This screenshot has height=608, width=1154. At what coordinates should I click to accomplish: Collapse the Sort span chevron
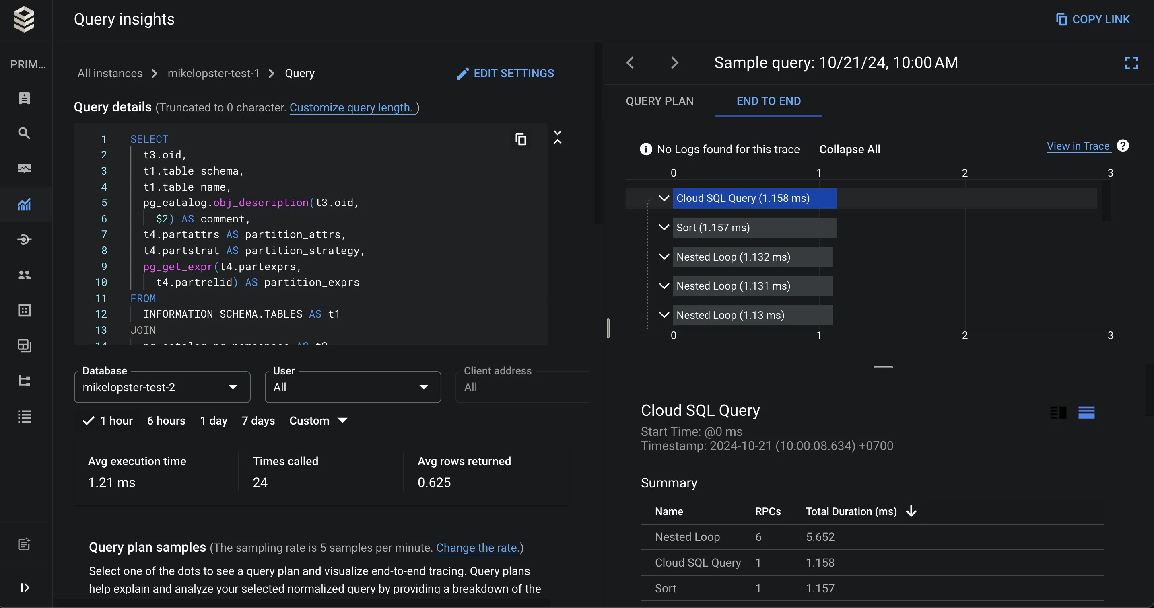664,227
